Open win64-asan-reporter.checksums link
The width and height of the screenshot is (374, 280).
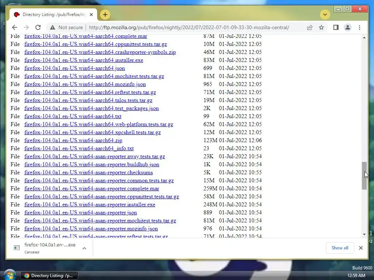[88, 172]
